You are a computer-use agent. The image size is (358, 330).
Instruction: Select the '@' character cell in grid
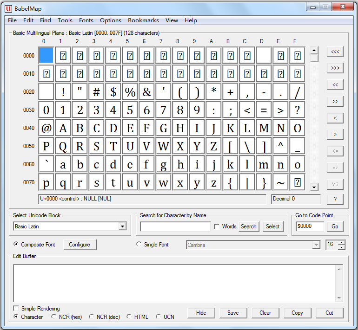tap(46, 128)
